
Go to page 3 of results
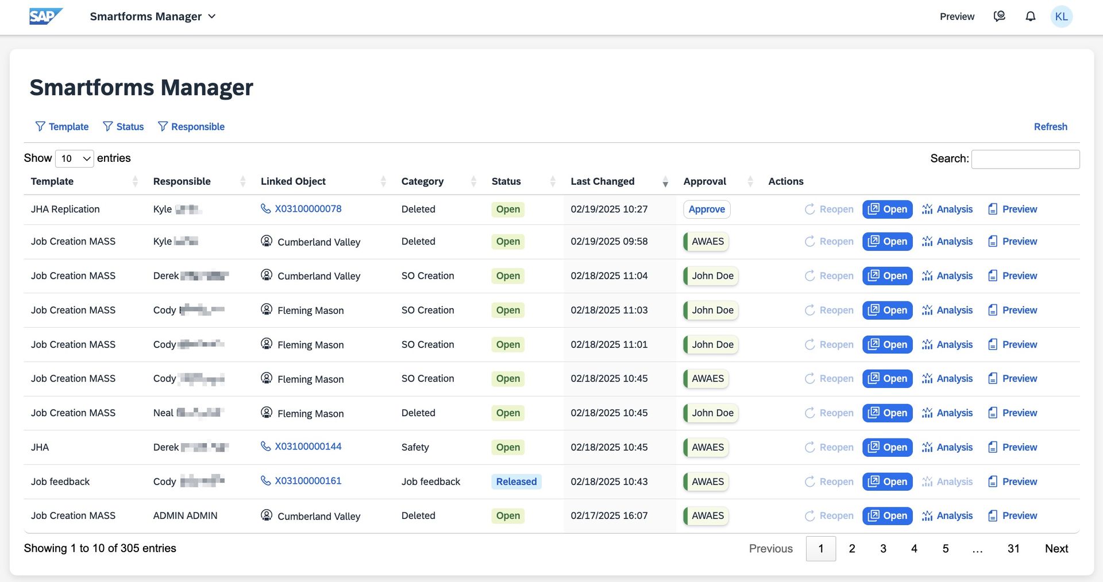[x=883, y=549]
